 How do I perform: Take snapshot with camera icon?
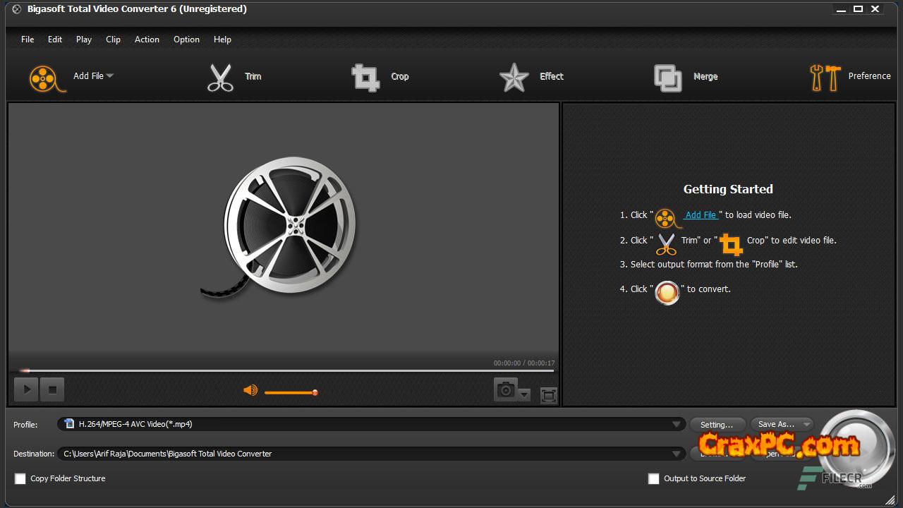pyautogui.click(x=505, y=389)
